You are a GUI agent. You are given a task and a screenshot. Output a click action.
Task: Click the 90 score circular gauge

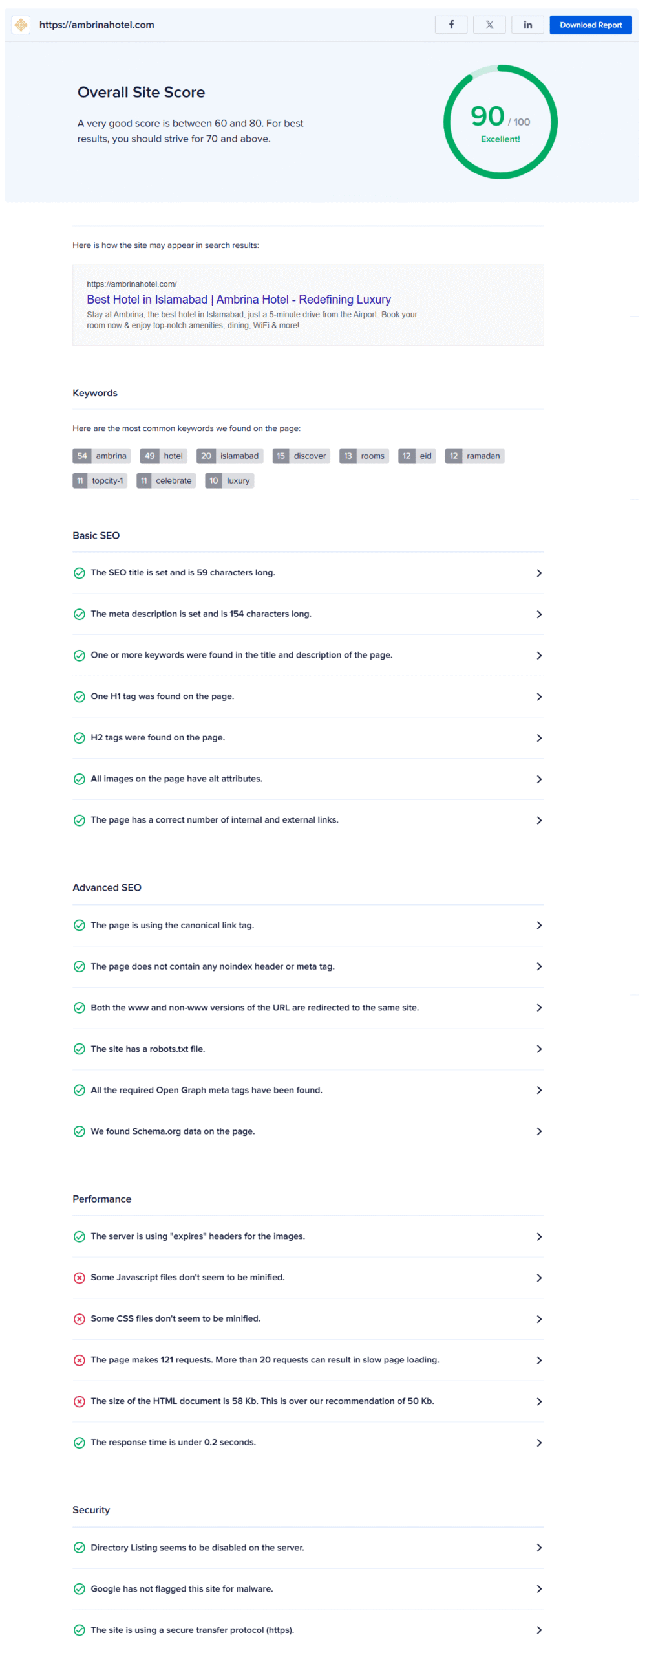click(x=500, y=122)
